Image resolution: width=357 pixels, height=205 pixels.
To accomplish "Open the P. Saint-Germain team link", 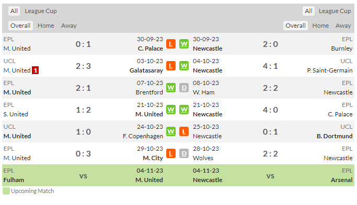I will 330,70.
